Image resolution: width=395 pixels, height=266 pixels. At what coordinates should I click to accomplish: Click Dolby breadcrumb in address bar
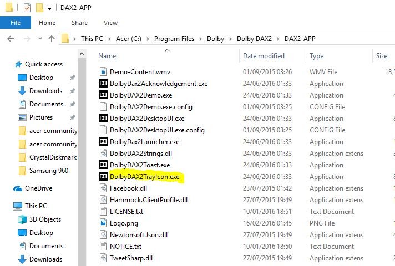[215, 39]
